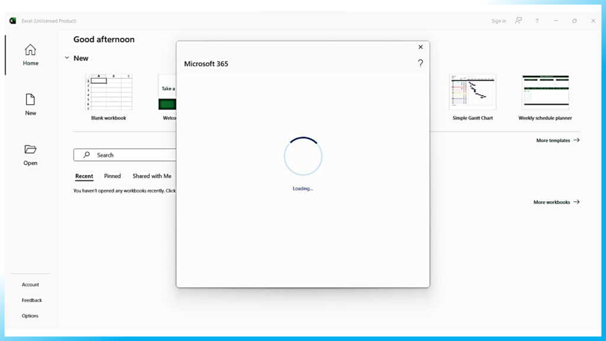Click Sign in at the top
The width and height of the screenshot is (606, 341).
pos(498,21)
